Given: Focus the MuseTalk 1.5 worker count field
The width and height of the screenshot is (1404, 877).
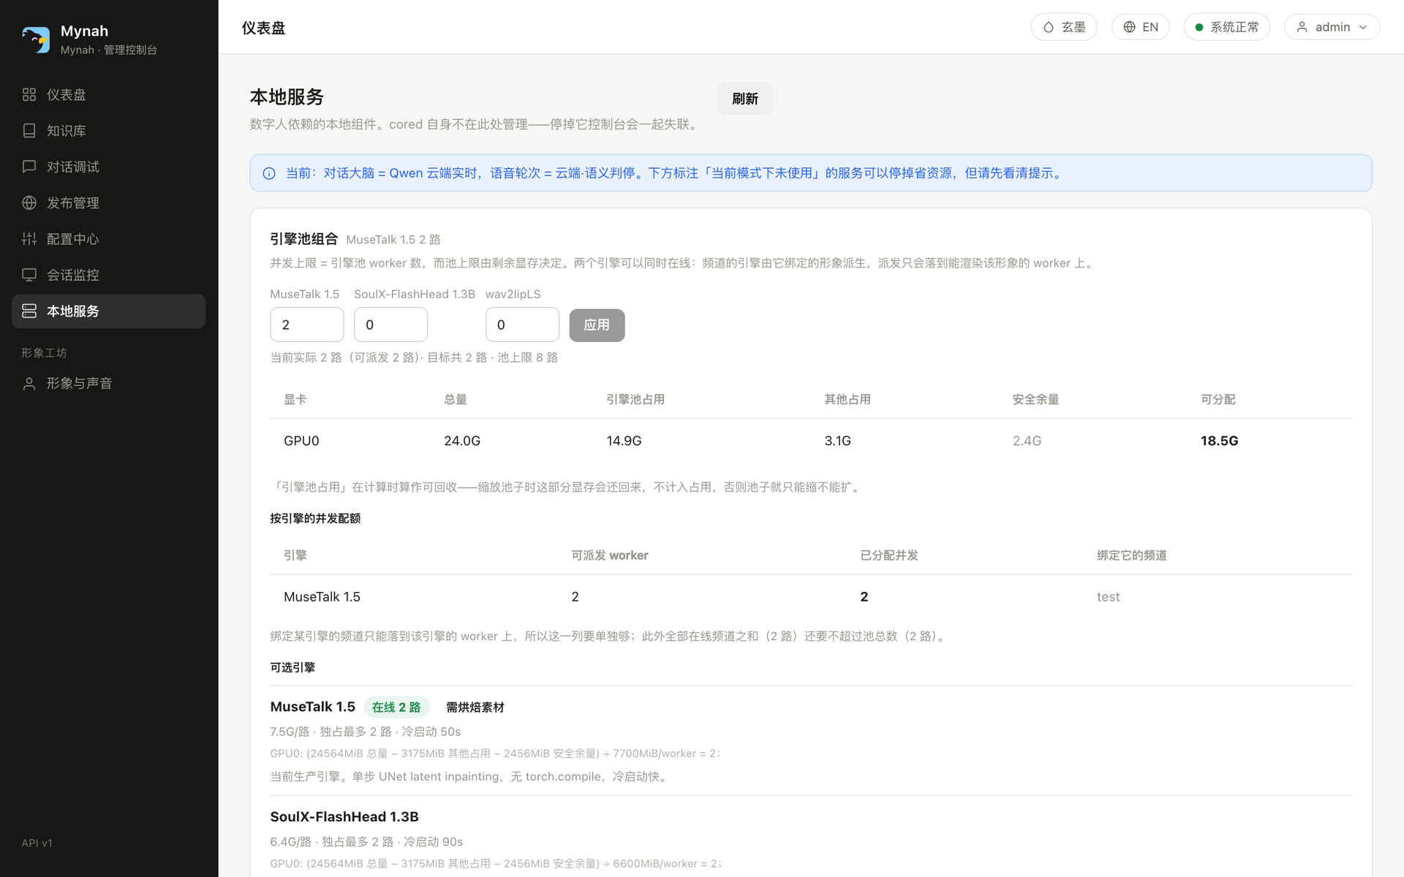Looking at the screenshot, I should pos(306,324).
